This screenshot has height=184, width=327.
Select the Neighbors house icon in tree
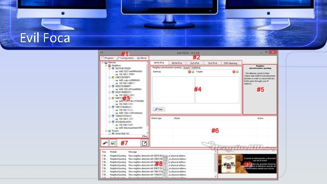(109, 65)
